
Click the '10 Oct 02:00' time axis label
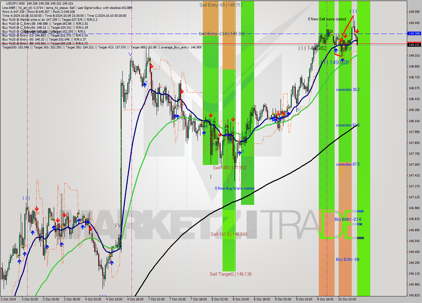[x=347, y=299]
